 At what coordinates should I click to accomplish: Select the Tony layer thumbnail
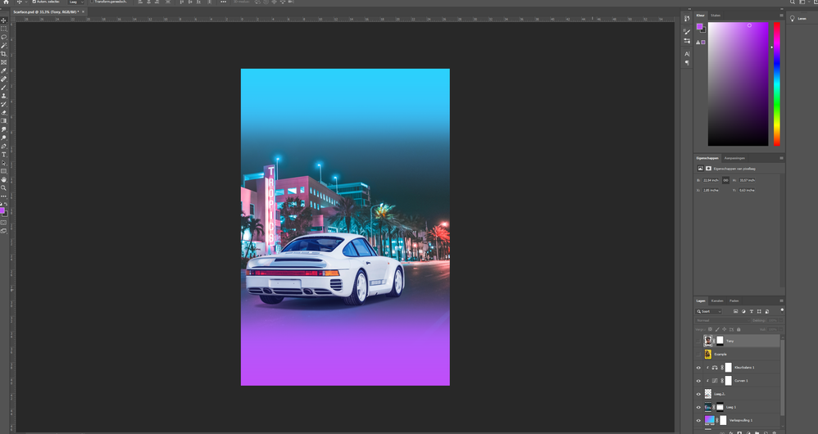708,341
